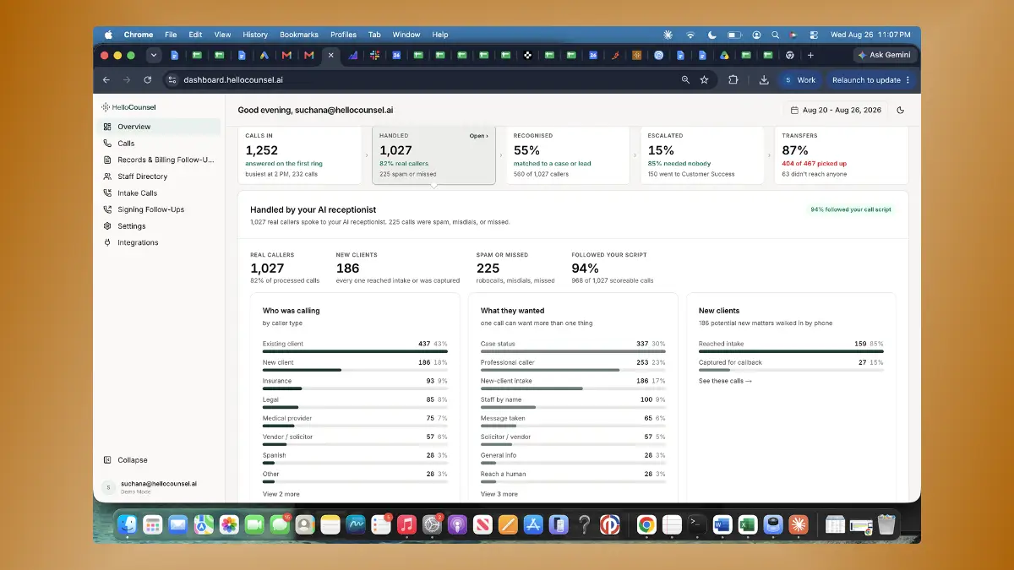Screen dimensions: 1014x570
Task: Click Open on the Handled card
Action: pos(478,135)
